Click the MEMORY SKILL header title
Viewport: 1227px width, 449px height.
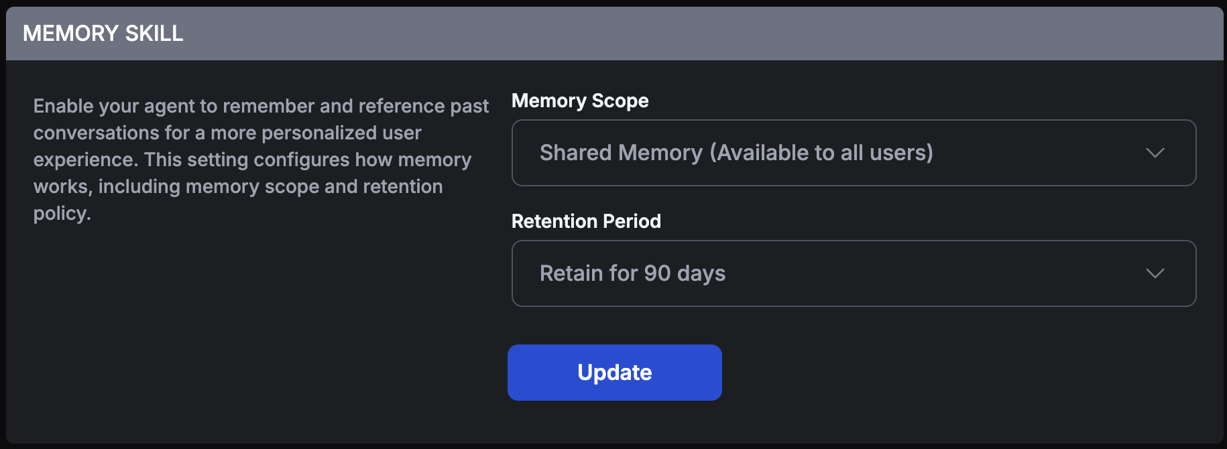click(x=103, y=34)
